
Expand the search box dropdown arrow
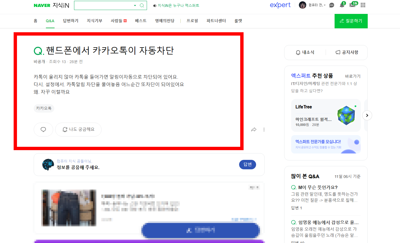click(x=135, y=5)
